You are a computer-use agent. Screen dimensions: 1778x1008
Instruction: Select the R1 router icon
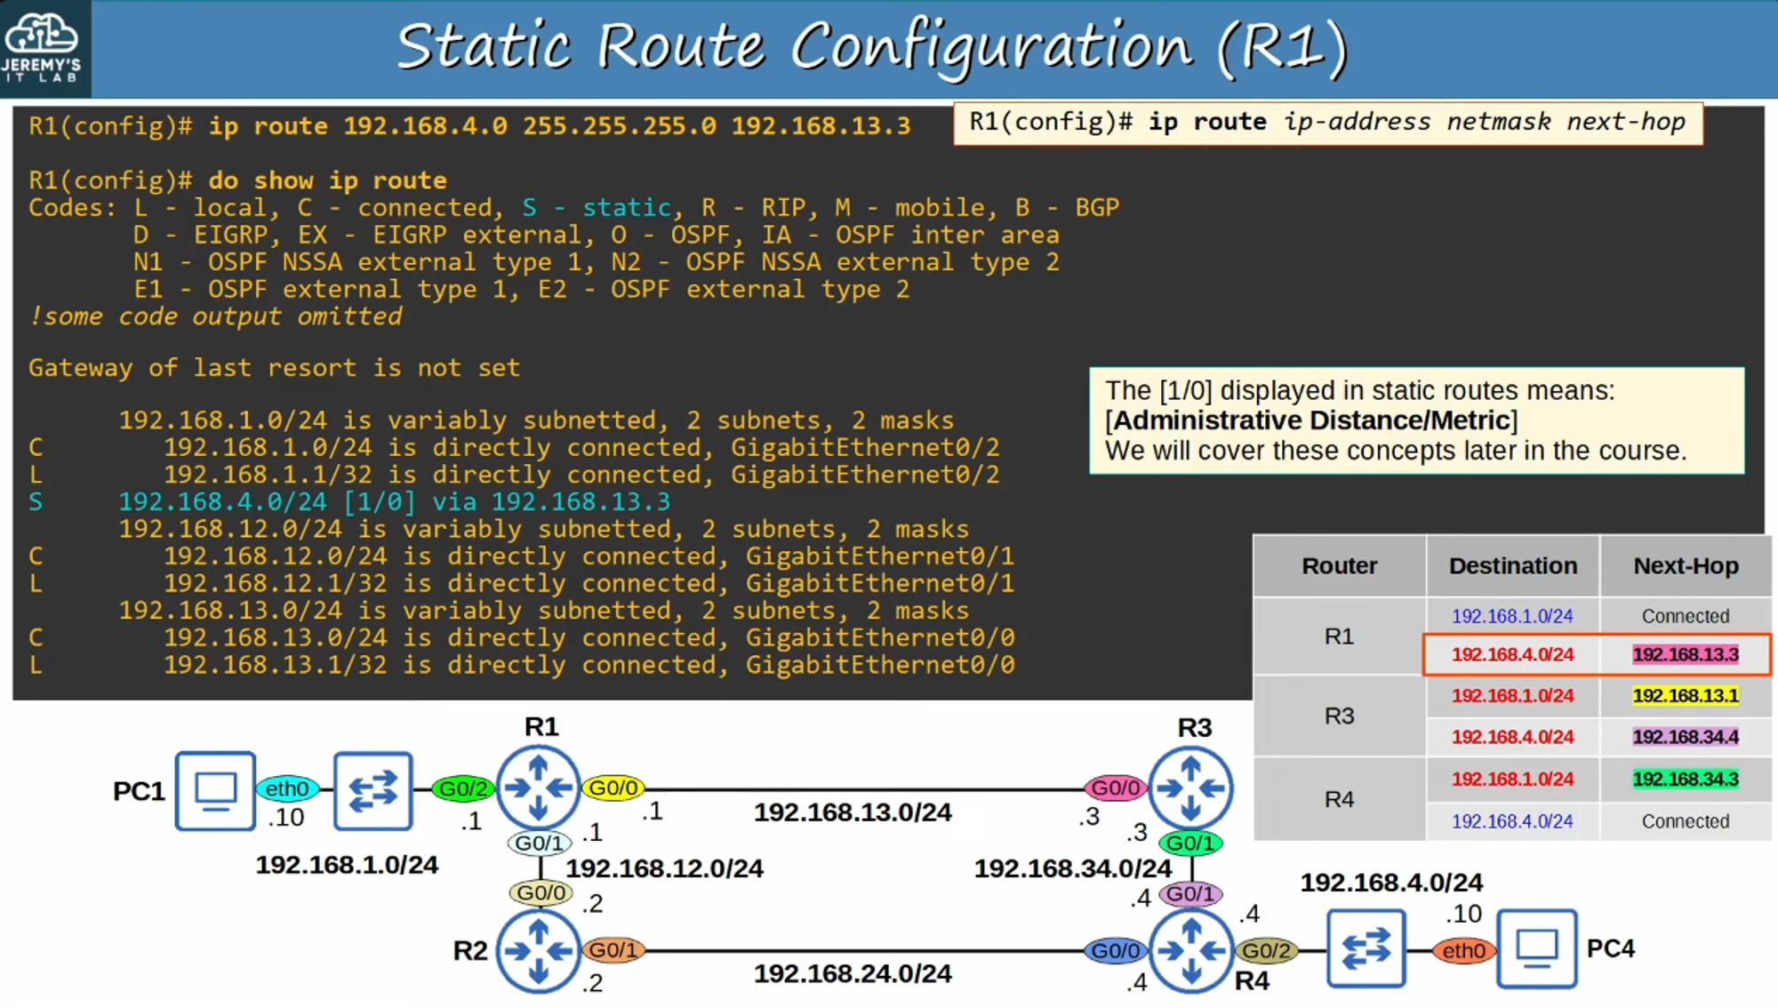click(538, 787)
